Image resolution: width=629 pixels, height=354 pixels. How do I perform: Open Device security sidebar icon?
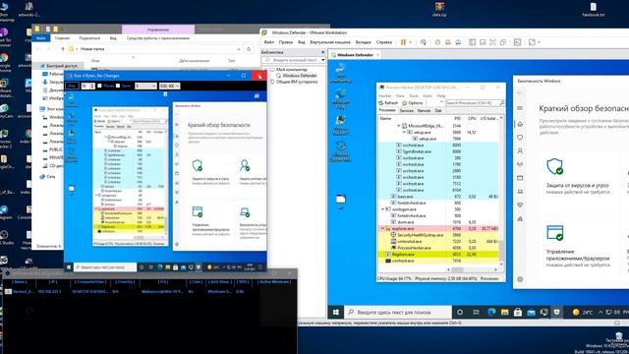coord(520,192)
